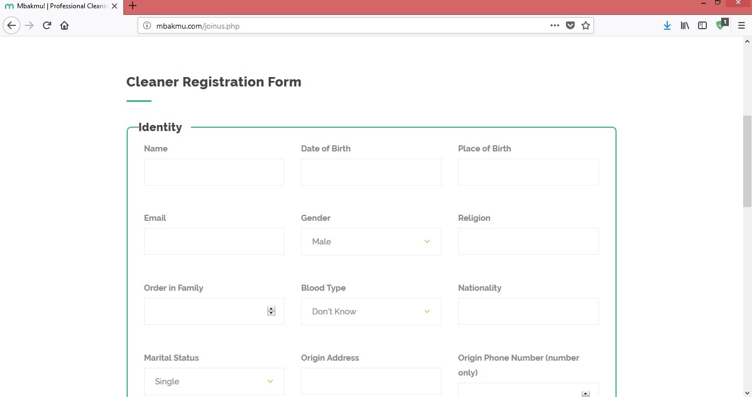Close the Mbakmu browser tab
Viewport: 752px width, 397px height.
pos(115,6)
